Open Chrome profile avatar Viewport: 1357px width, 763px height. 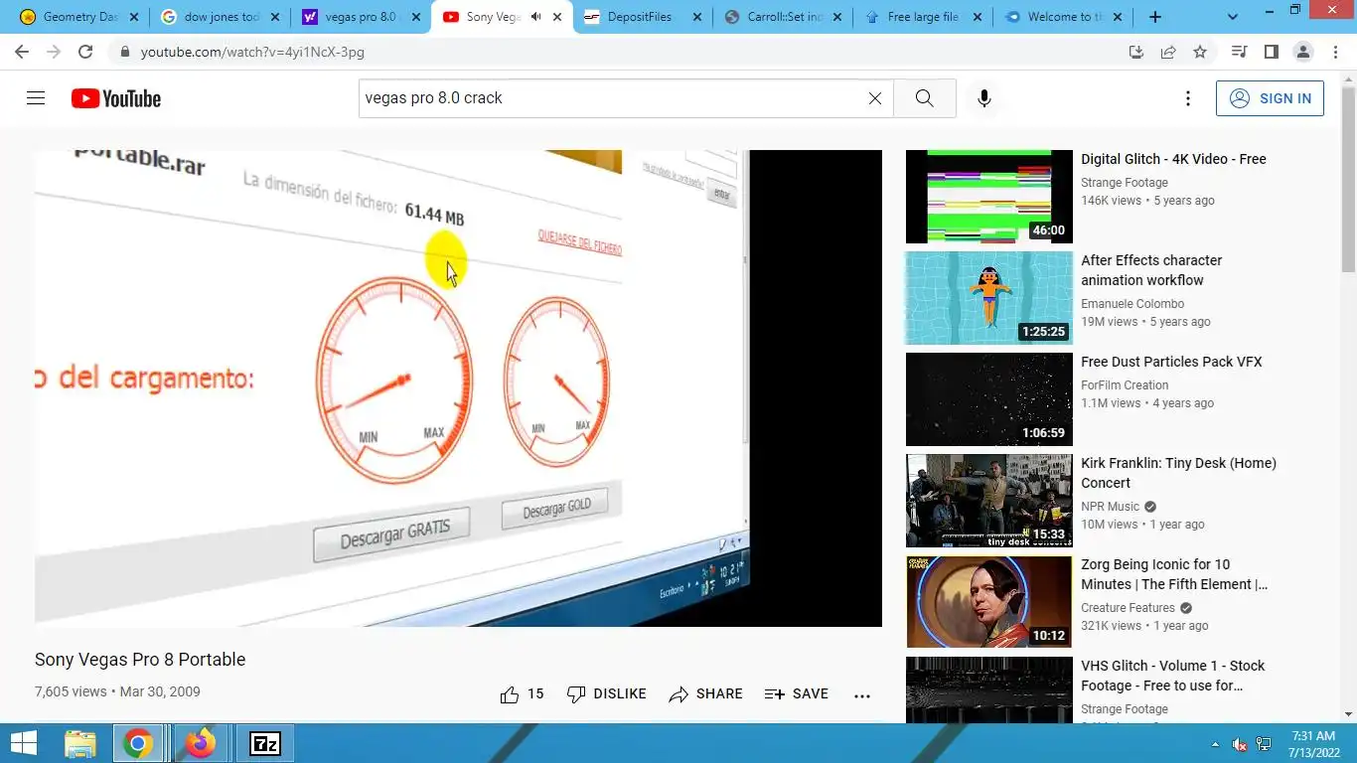click(1302, 52)
